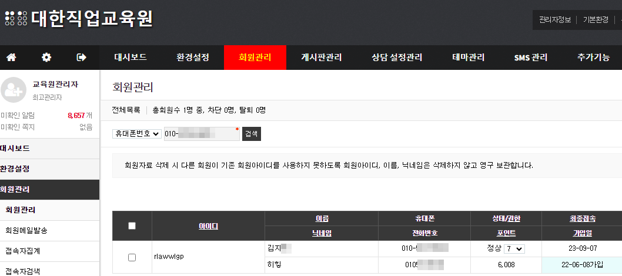Toggle the select-all checkbox in table header
This screenshot has width=622, height=276.
(x=132, y=226)
